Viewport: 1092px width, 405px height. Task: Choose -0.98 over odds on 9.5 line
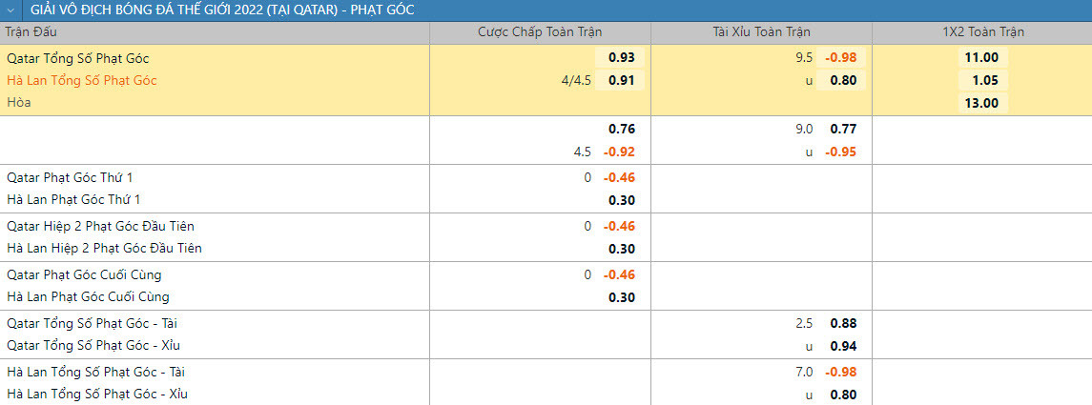tap(842, 58)
